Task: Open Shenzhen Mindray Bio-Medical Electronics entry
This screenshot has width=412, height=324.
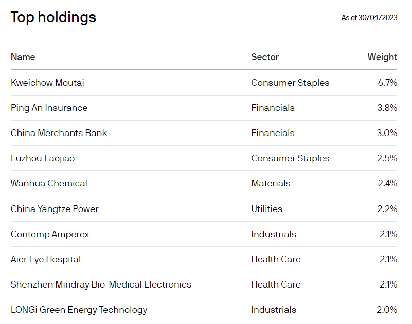Action: pyautogui.click(x=101, y=284)
